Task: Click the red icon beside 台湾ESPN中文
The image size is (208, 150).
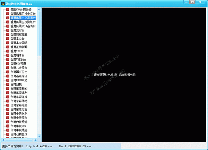Action: tap(8, 80)
